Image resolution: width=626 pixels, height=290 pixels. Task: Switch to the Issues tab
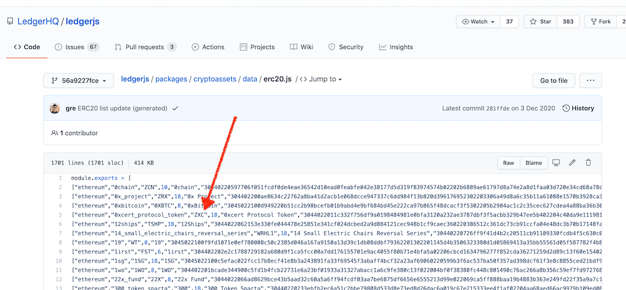click(76, 47)
